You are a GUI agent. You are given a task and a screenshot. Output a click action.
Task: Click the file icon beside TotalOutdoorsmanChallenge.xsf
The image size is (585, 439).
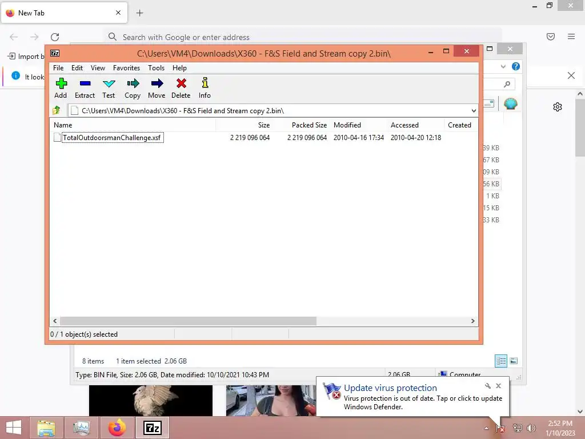coord(57,137)
